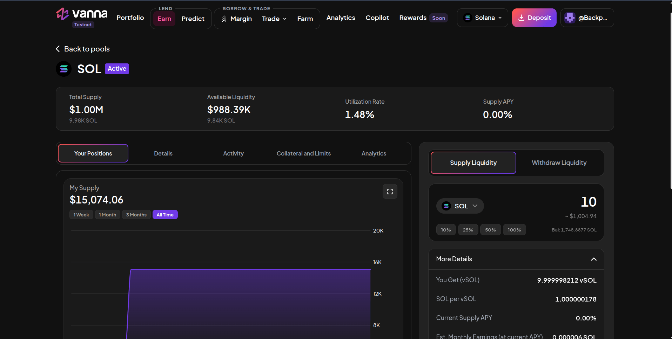Open the Copilot page
Image resolution: width=672 pixels, height=339 pixels.
tap(377, 18)
